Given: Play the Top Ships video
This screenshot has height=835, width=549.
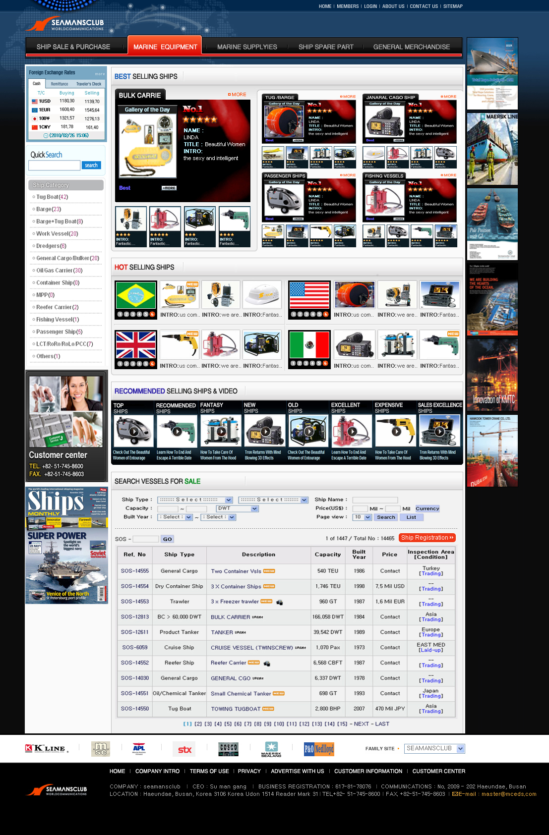Looking at the screenshot, I should (133, 432).
